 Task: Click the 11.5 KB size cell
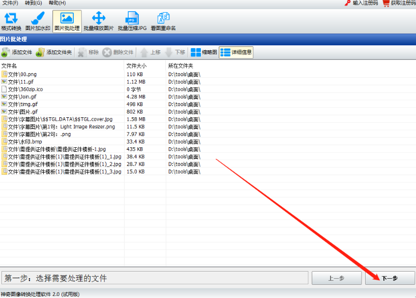click(x=135, y=126)
